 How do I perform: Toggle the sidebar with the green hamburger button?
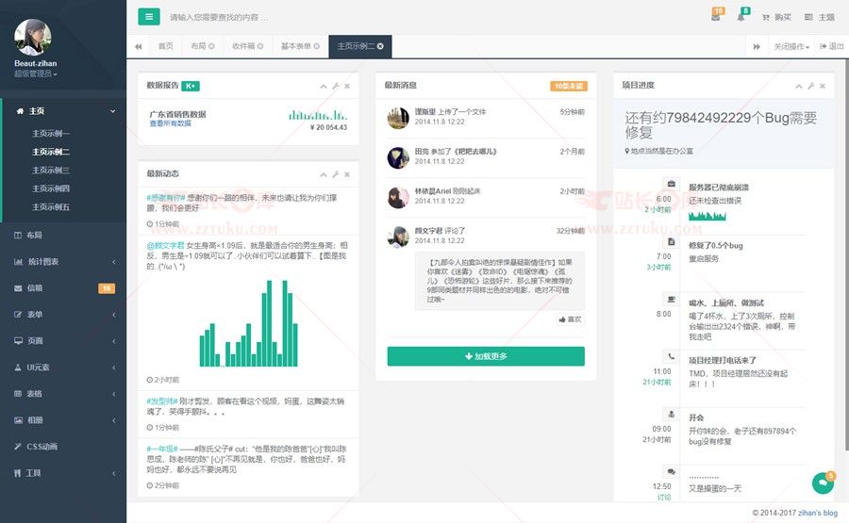coord(148,16)
